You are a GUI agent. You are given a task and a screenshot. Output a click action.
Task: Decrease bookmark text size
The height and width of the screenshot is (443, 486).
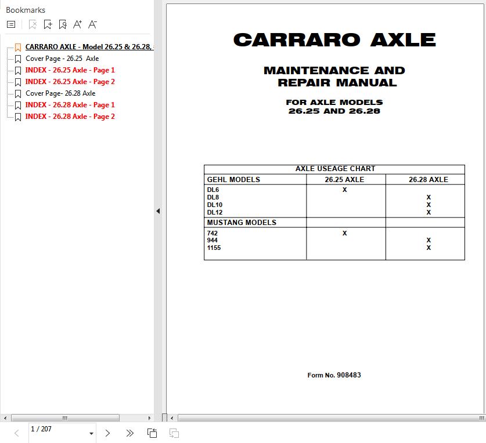point(92,24)
